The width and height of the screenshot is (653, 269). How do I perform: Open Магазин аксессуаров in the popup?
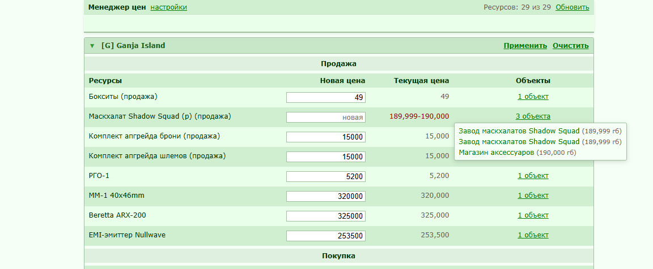(x=497, y=153)
